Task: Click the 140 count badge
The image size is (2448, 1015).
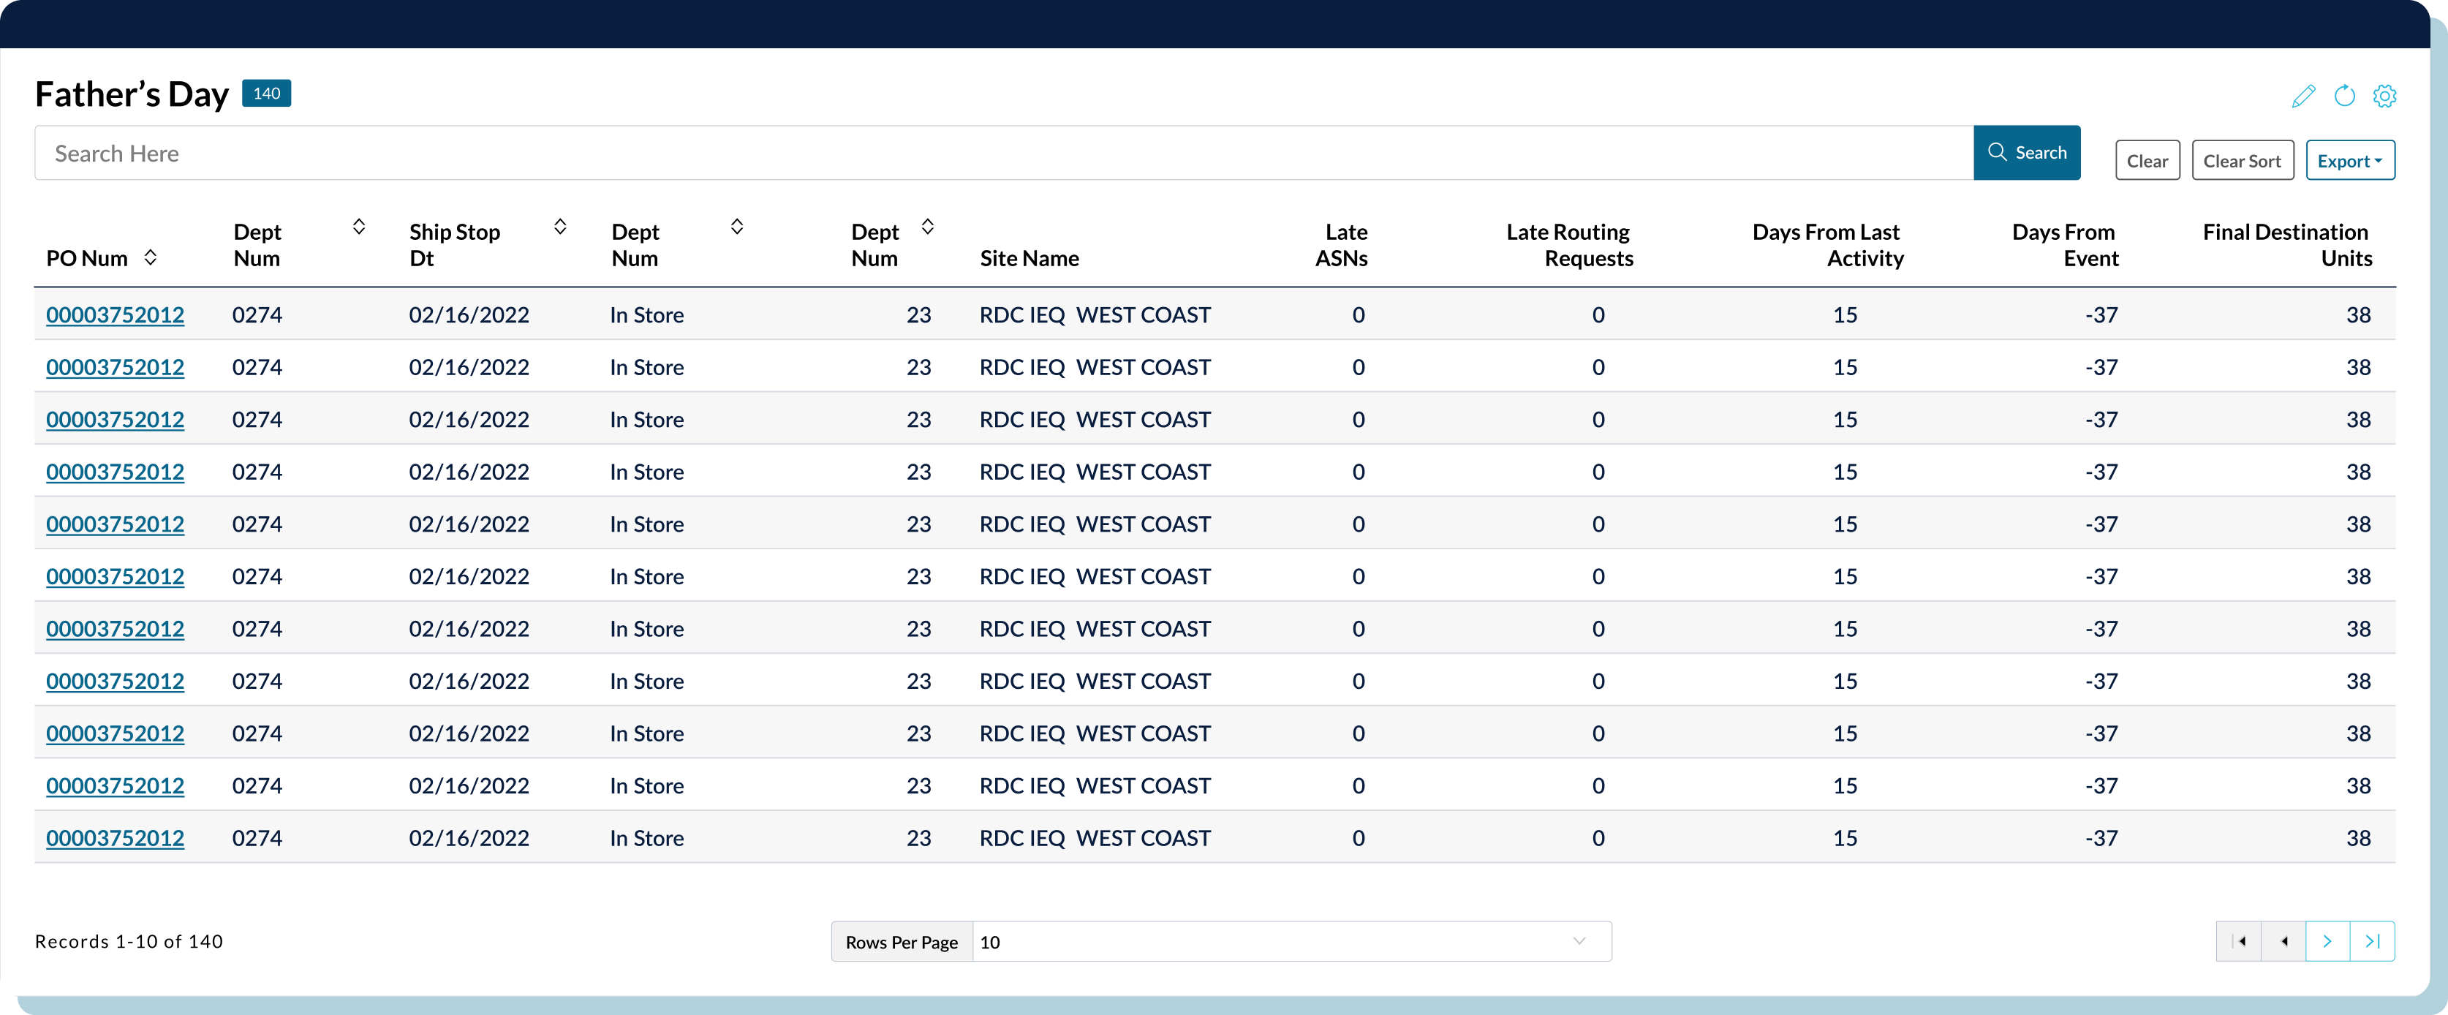Action: point(266,93)
